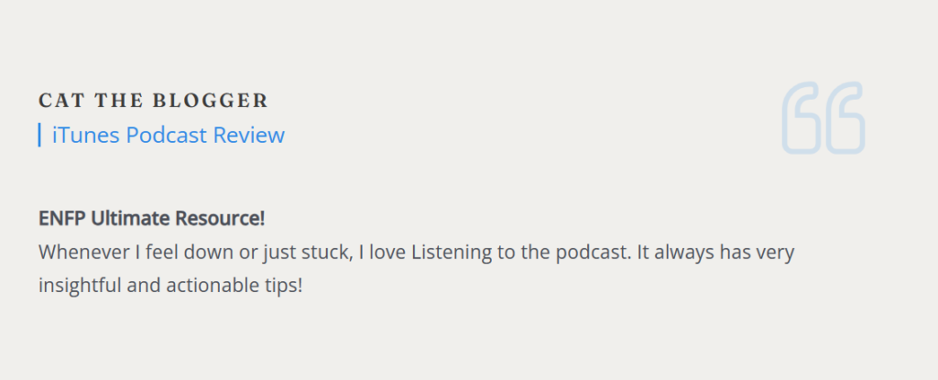The height and width of the screenshot is (380, 938).
Task: Click 'insightful and actionable tips!' line
Action: 170,287
